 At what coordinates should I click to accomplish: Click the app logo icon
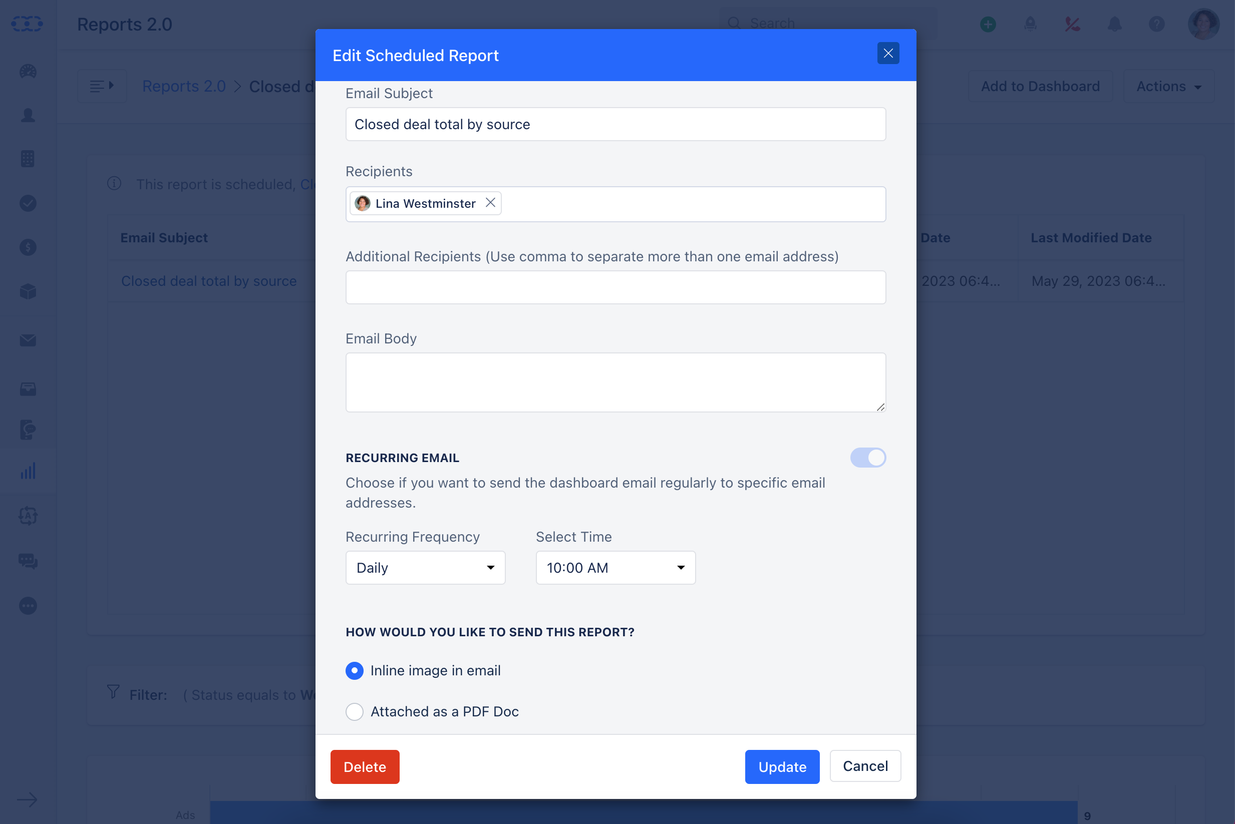pyautogui.click(x=27, y=24)
